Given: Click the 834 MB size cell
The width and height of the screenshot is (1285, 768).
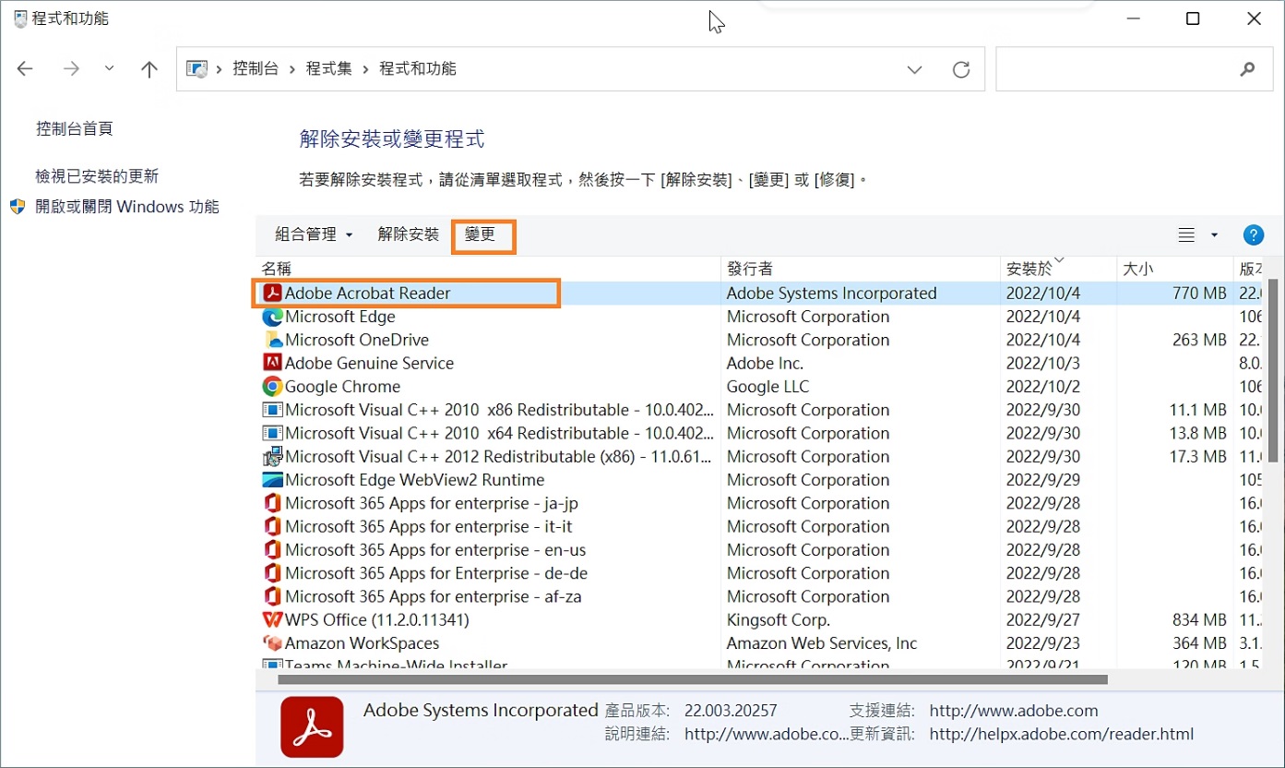Looking at the screenshot, I should 1199,620.
